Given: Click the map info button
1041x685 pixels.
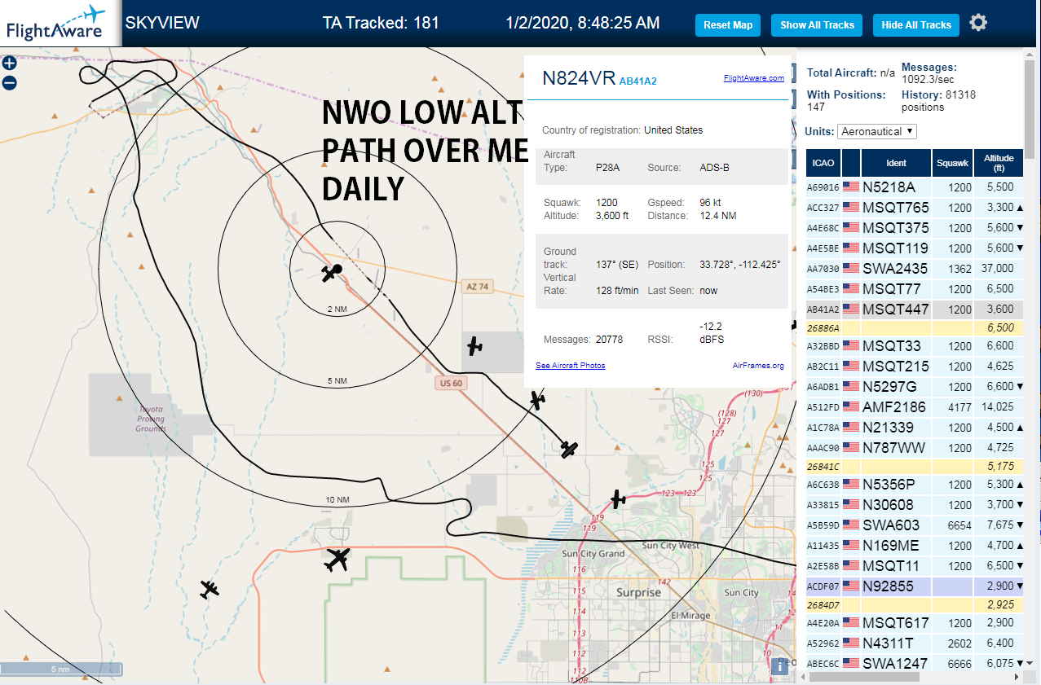Looking at the screenshot, I should pos(779,666).
